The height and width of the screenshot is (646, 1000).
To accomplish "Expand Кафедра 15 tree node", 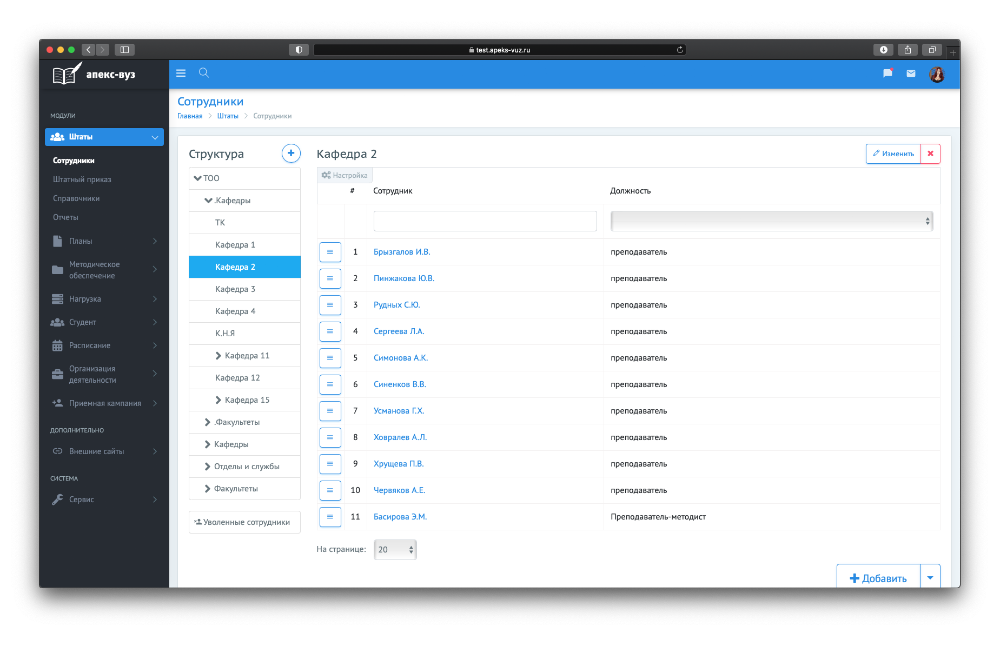I will pyautogui.click(x=218, y=400).
